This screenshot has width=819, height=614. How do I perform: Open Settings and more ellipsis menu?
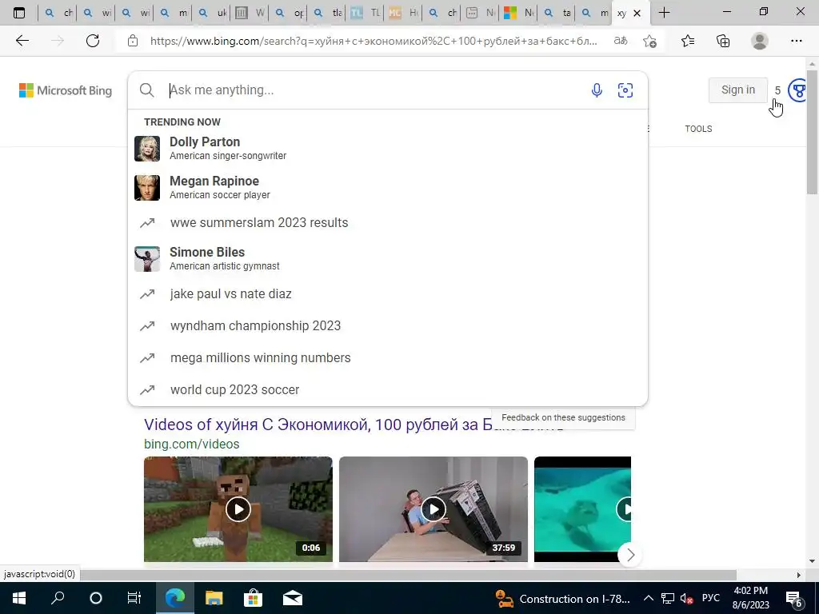[x=796, y=41]
